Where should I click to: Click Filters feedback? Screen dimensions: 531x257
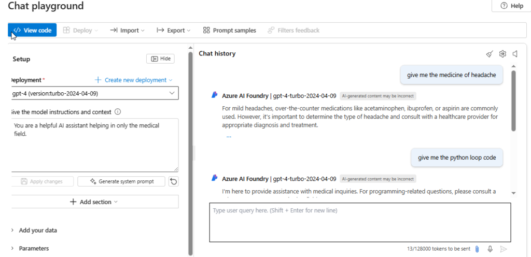[x=294, y=30]
